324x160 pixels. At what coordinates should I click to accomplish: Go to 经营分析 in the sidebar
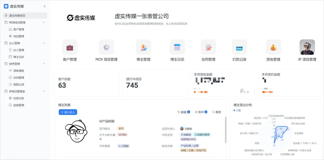[x=19, y=98]
